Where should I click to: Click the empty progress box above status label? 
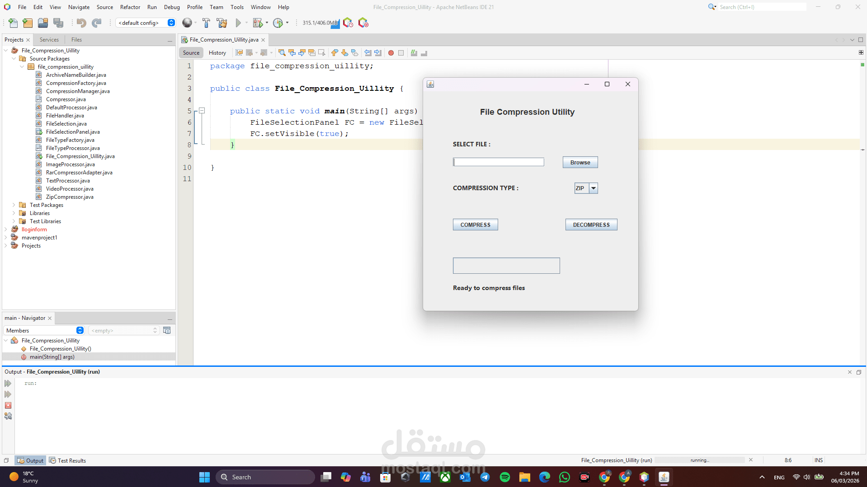pyautogui.click(x=506, y=266)
